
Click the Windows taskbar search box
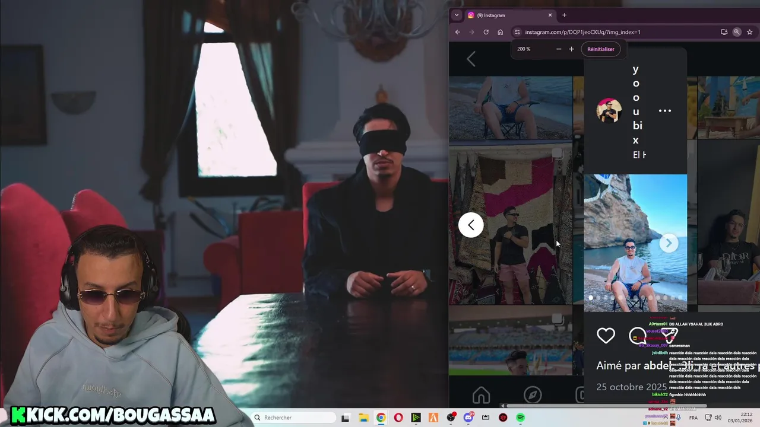click(293, 418)
